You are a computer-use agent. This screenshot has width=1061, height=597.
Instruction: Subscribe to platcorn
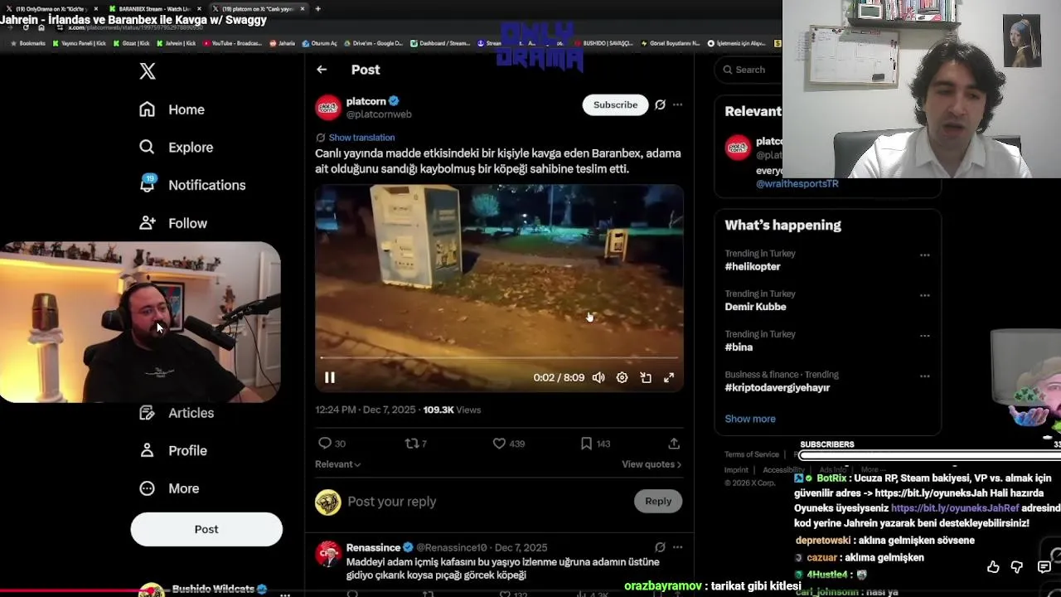pos(615,104)
